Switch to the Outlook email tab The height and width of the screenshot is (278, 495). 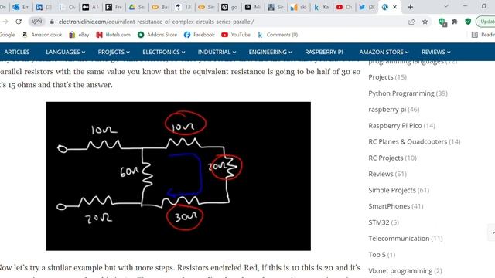tap(21, 7)
